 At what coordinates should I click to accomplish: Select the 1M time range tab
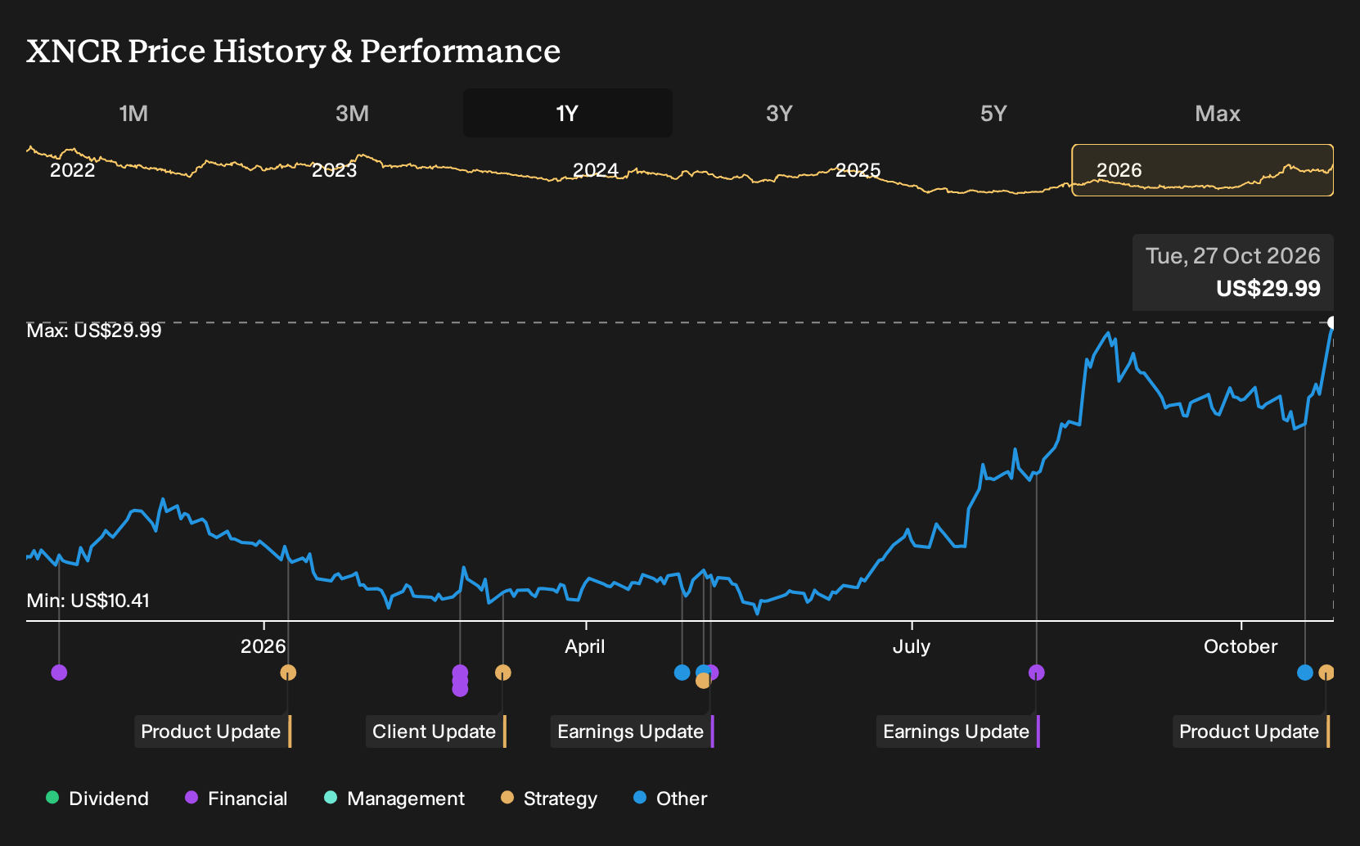133,113
